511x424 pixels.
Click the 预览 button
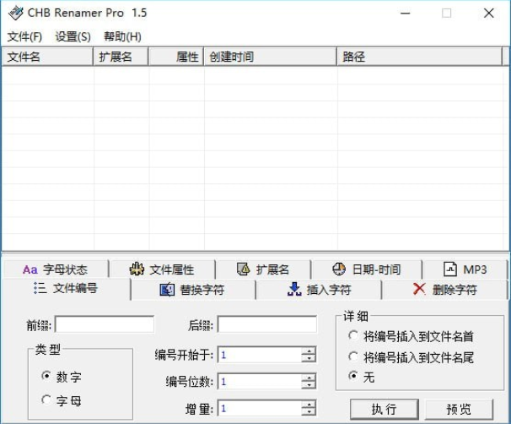pyautogui.click(x=459, y=409)
